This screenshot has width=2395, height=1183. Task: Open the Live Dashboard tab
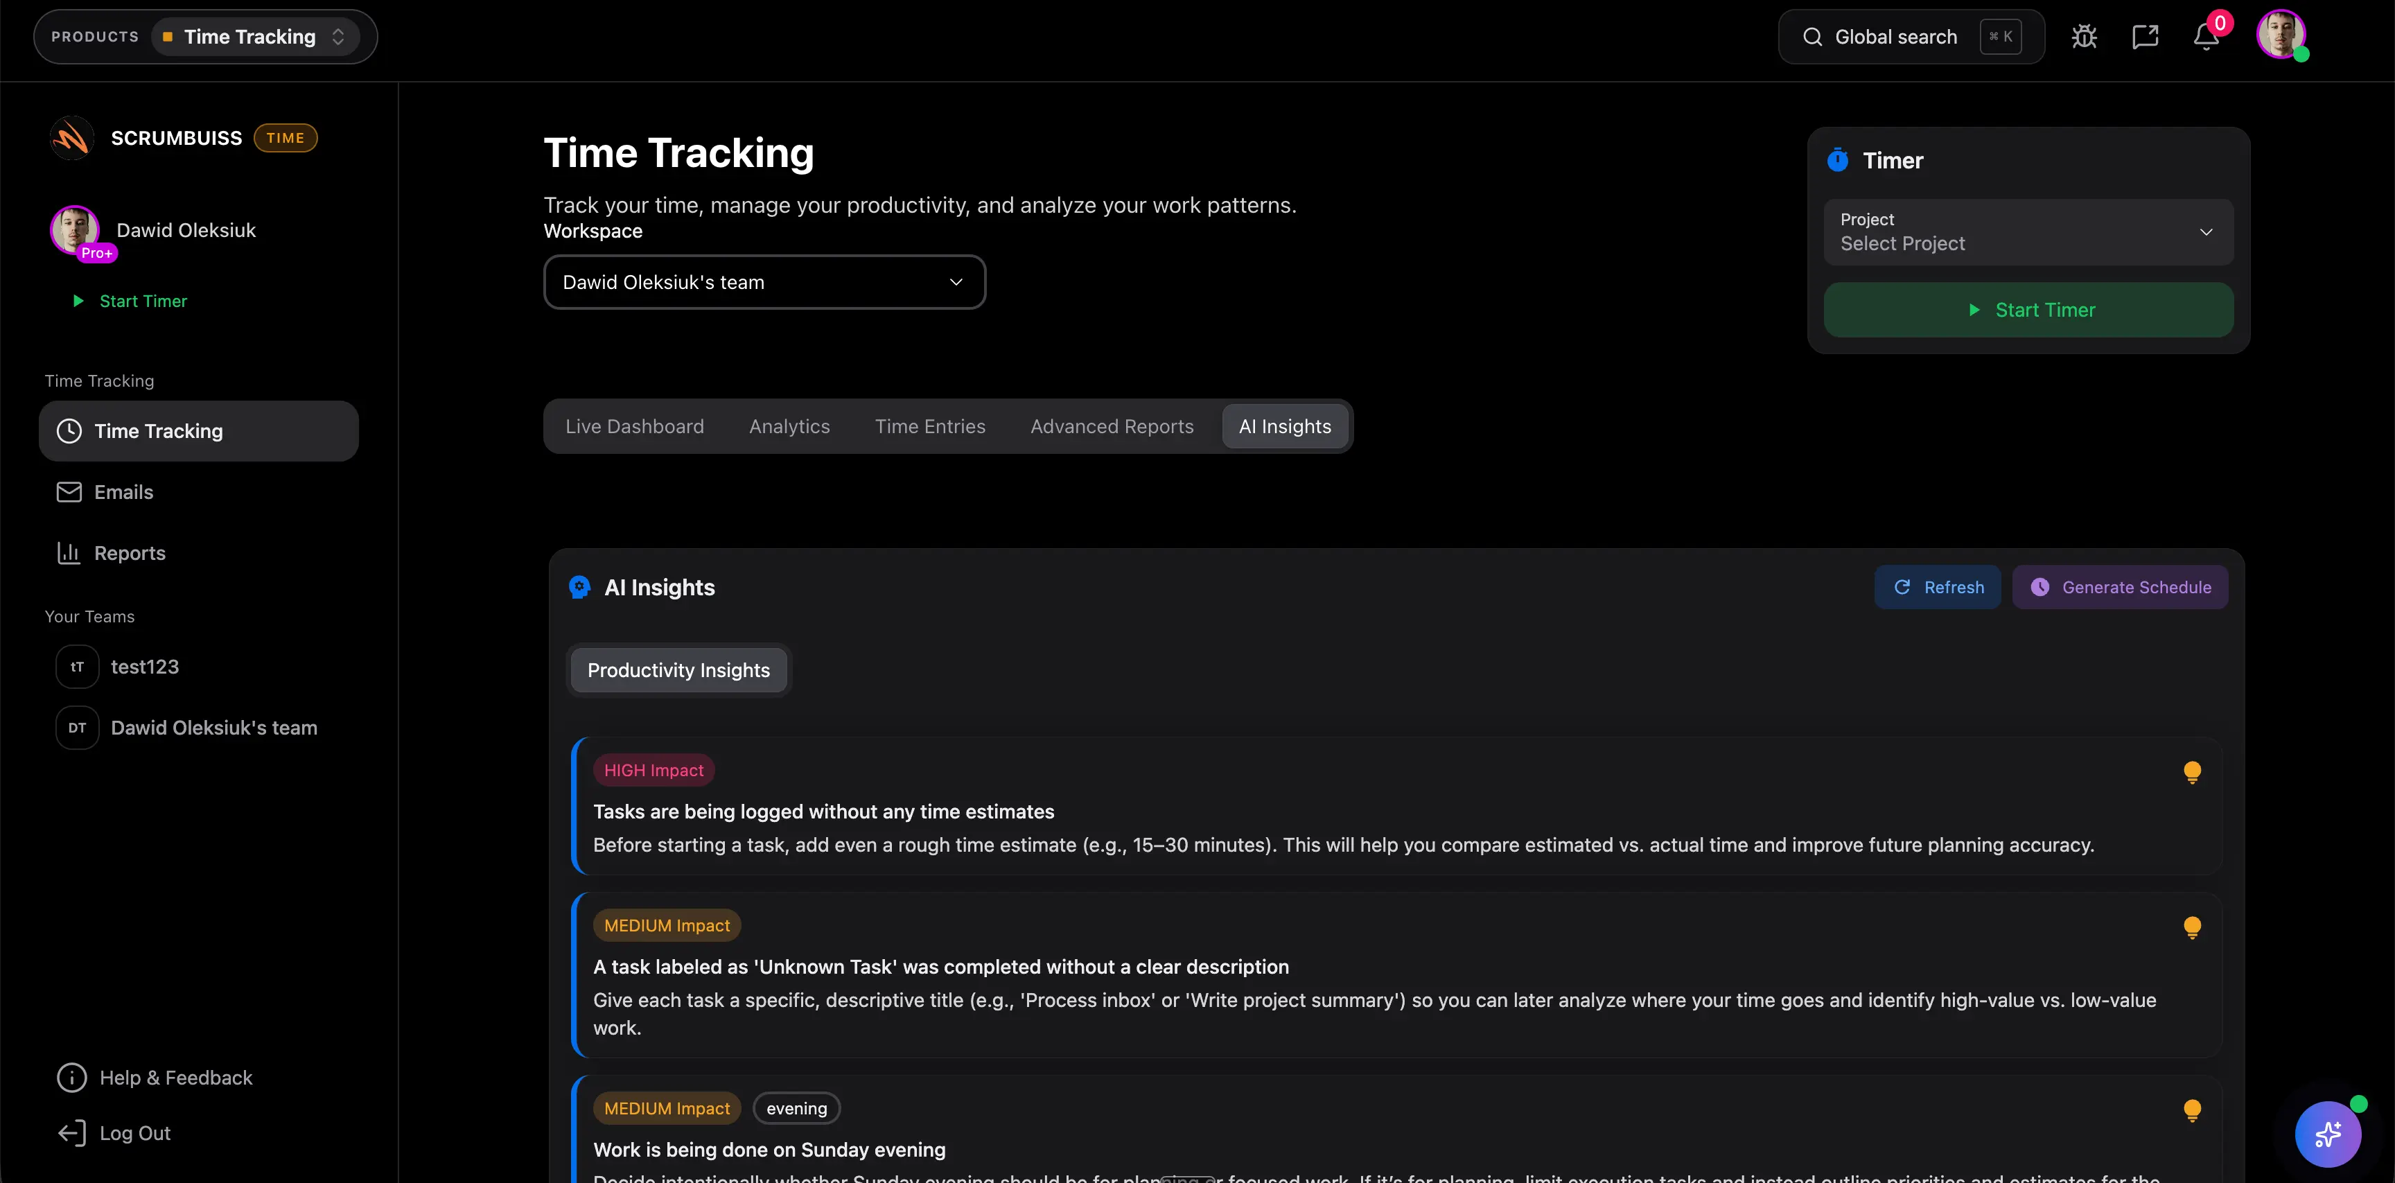pyautogui.click(x=635, y=426)
